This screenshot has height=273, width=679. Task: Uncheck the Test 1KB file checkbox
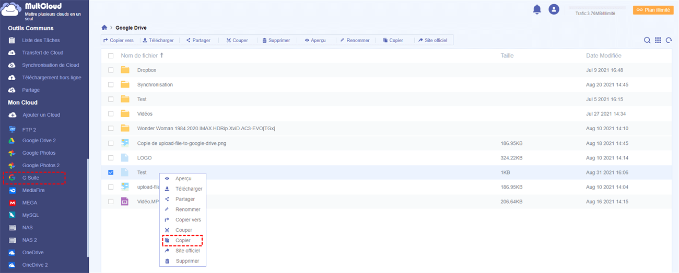tap(110, 172)
